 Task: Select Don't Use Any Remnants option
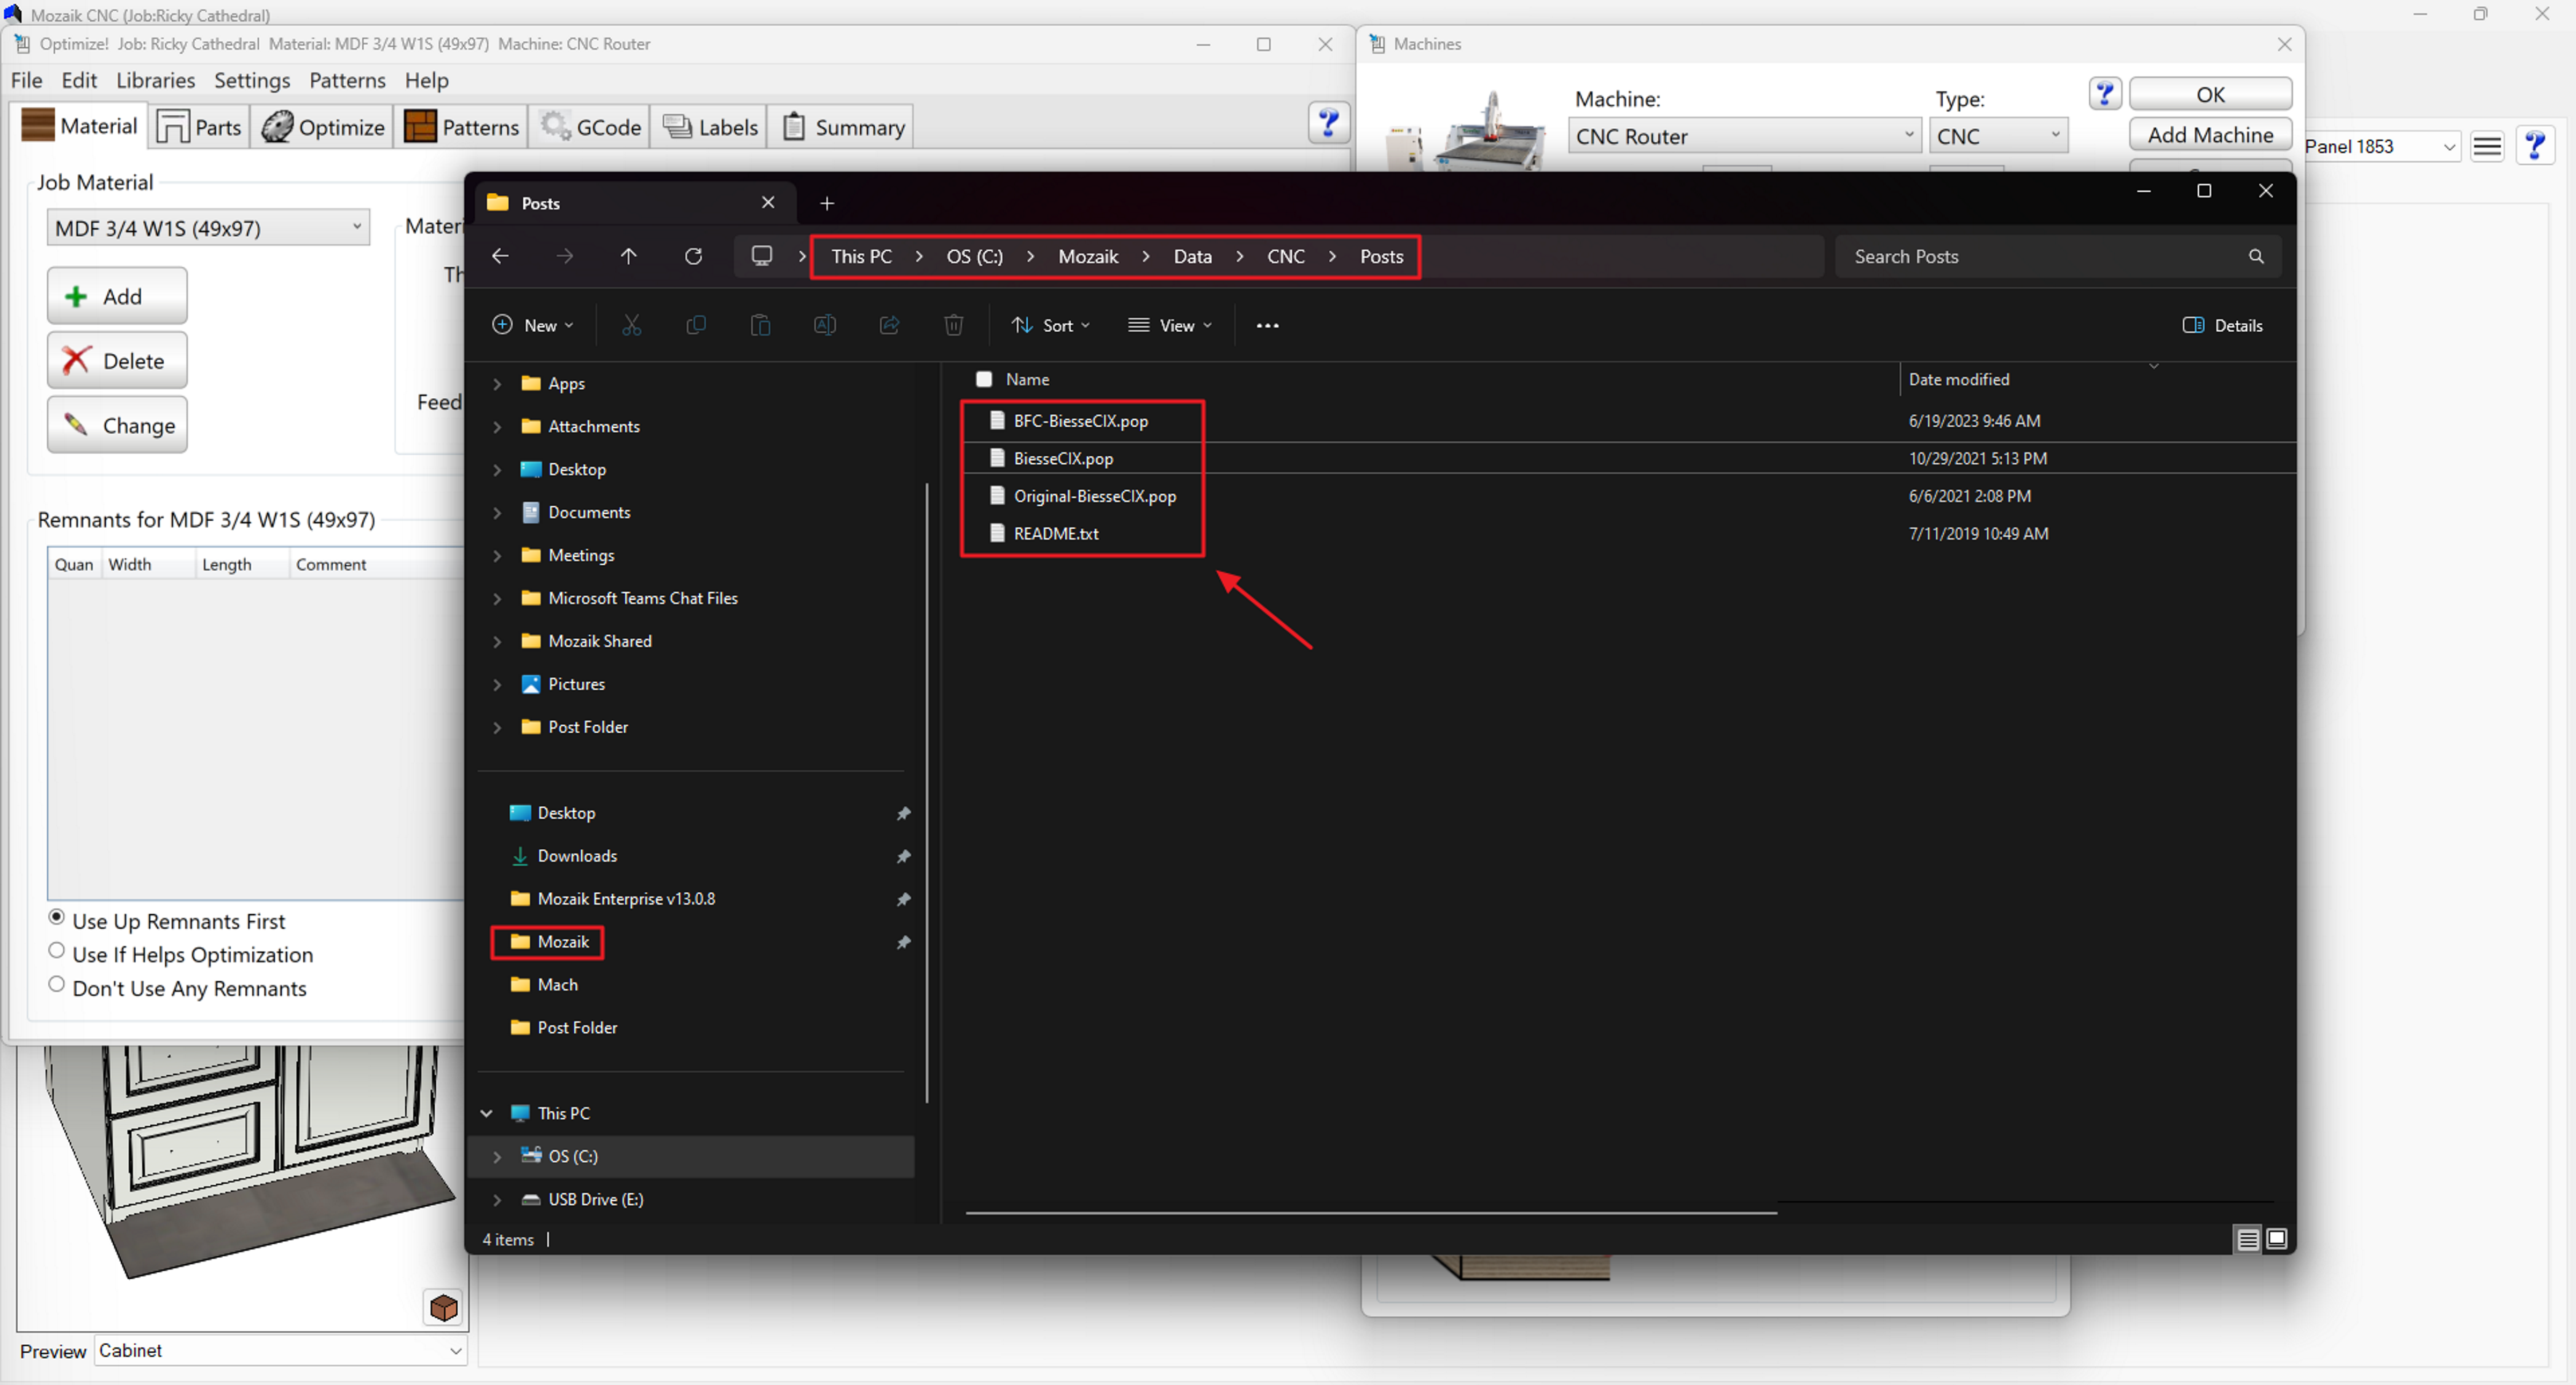click(x=57, y=984)
